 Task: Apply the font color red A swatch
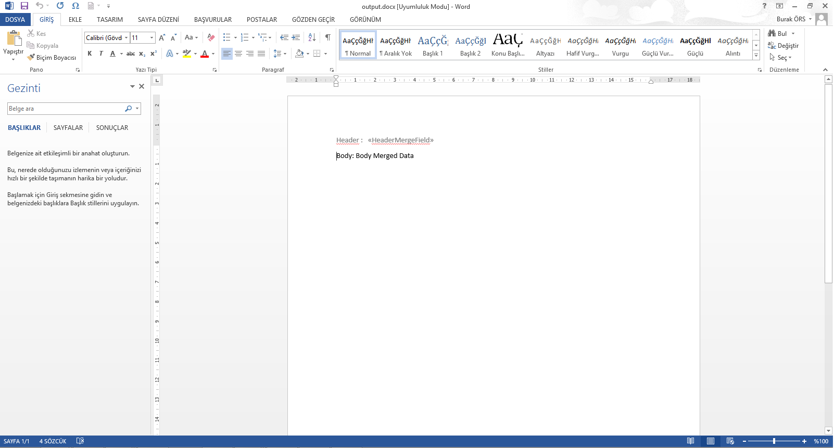coord(205,54)
